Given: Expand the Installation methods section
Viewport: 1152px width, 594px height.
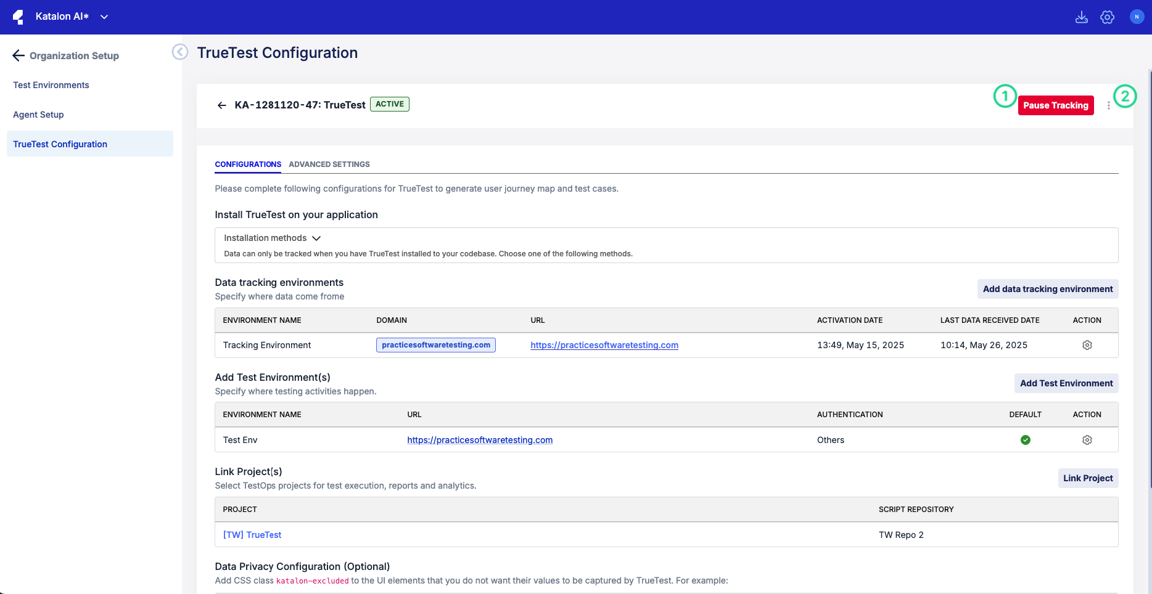Looking at the screenshot, I should 273,238.
